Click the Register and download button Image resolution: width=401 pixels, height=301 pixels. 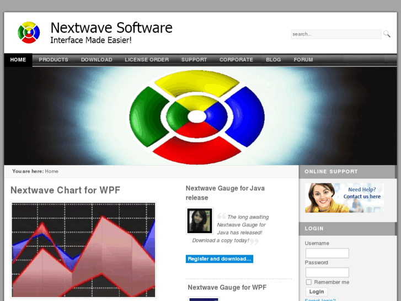[x=220, y=258]
